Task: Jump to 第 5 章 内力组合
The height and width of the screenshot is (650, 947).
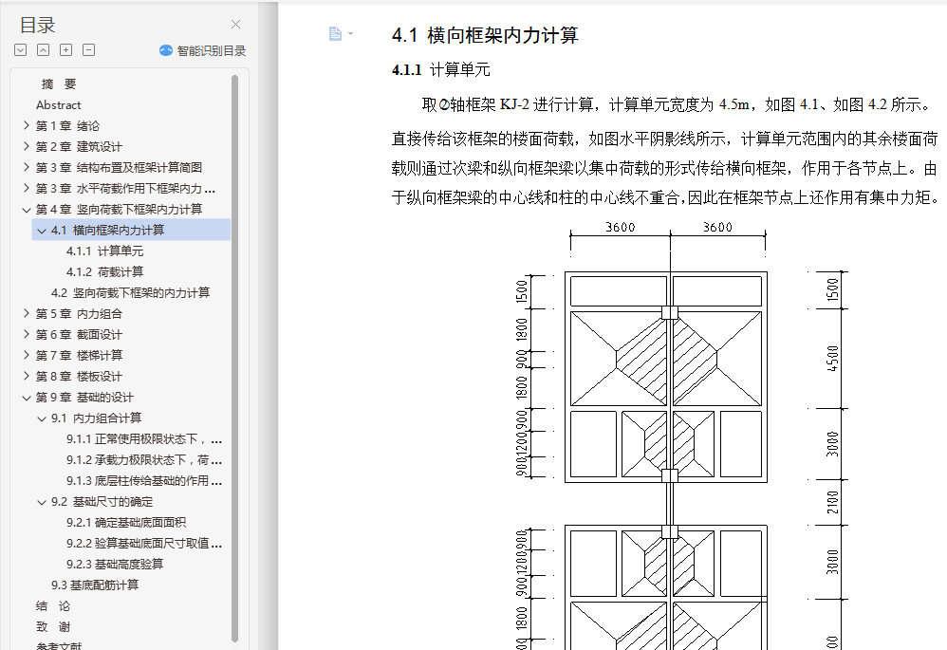Action: pos(79,313)
